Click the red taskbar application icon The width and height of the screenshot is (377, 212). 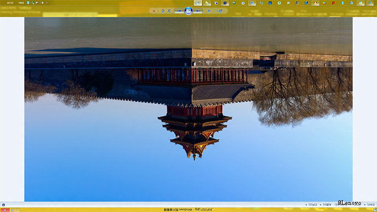coord(333,3)
